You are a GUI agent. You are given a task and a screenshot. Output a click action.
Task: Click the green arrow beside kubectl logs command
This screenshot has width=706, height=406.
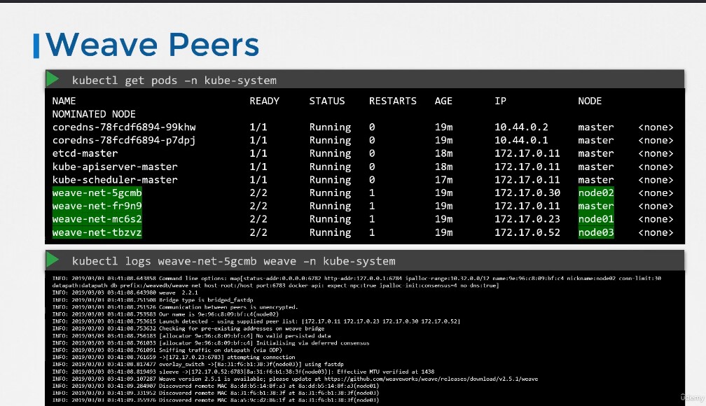[x=53, y=260]
